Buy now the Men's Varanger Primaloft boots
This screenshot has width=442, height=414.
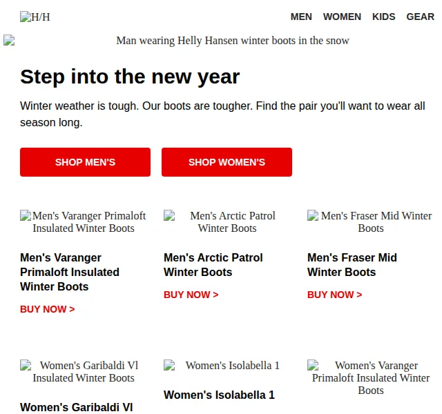(x=48, y=309)
